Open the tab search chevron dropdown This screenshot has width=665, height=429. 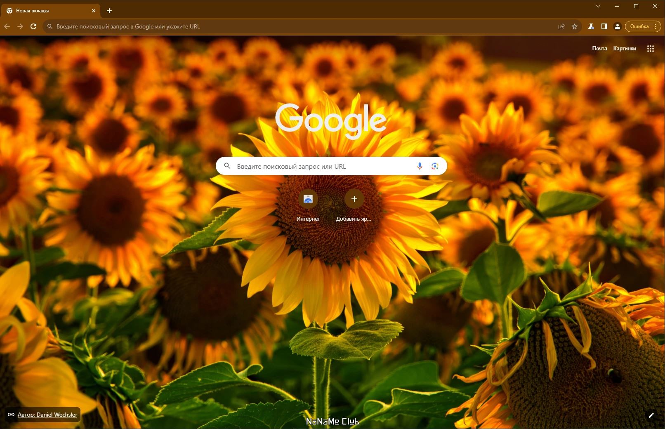(599, 6)
